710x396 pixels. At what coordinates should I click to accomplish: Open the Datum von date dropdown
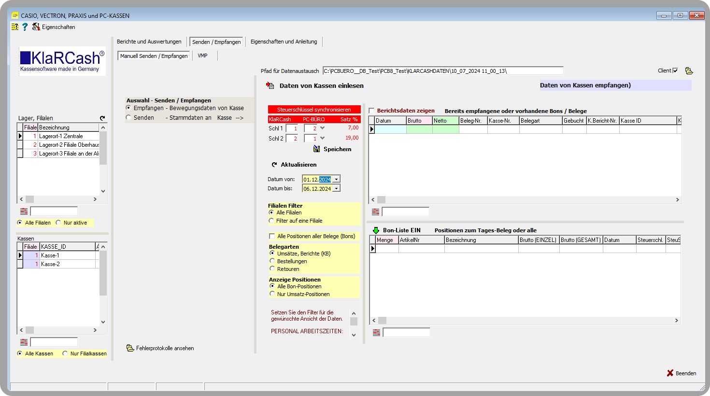[337, 179]
